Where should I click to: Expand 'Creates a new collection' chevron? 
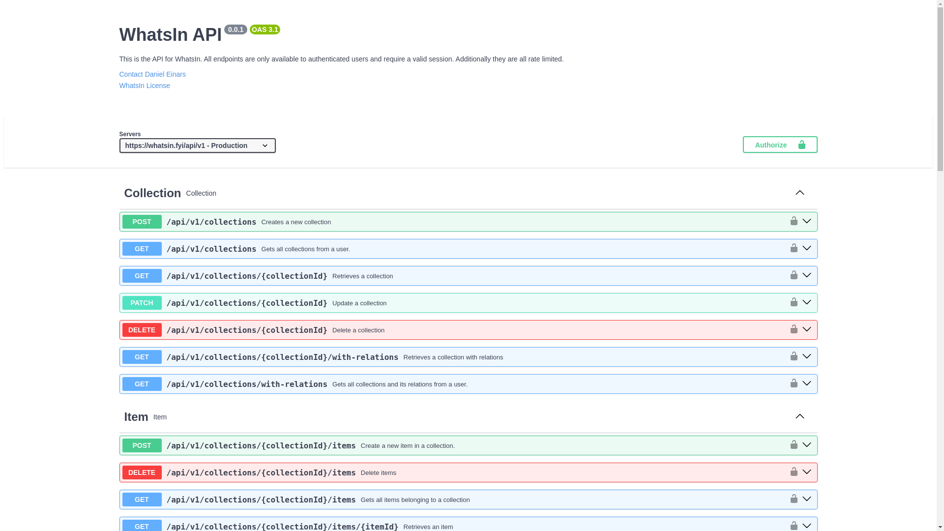[x=807, y=221]
